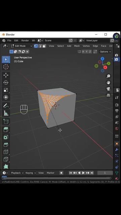
Task: Open the viewport Select menu
Action: click(x=61, y=46)
